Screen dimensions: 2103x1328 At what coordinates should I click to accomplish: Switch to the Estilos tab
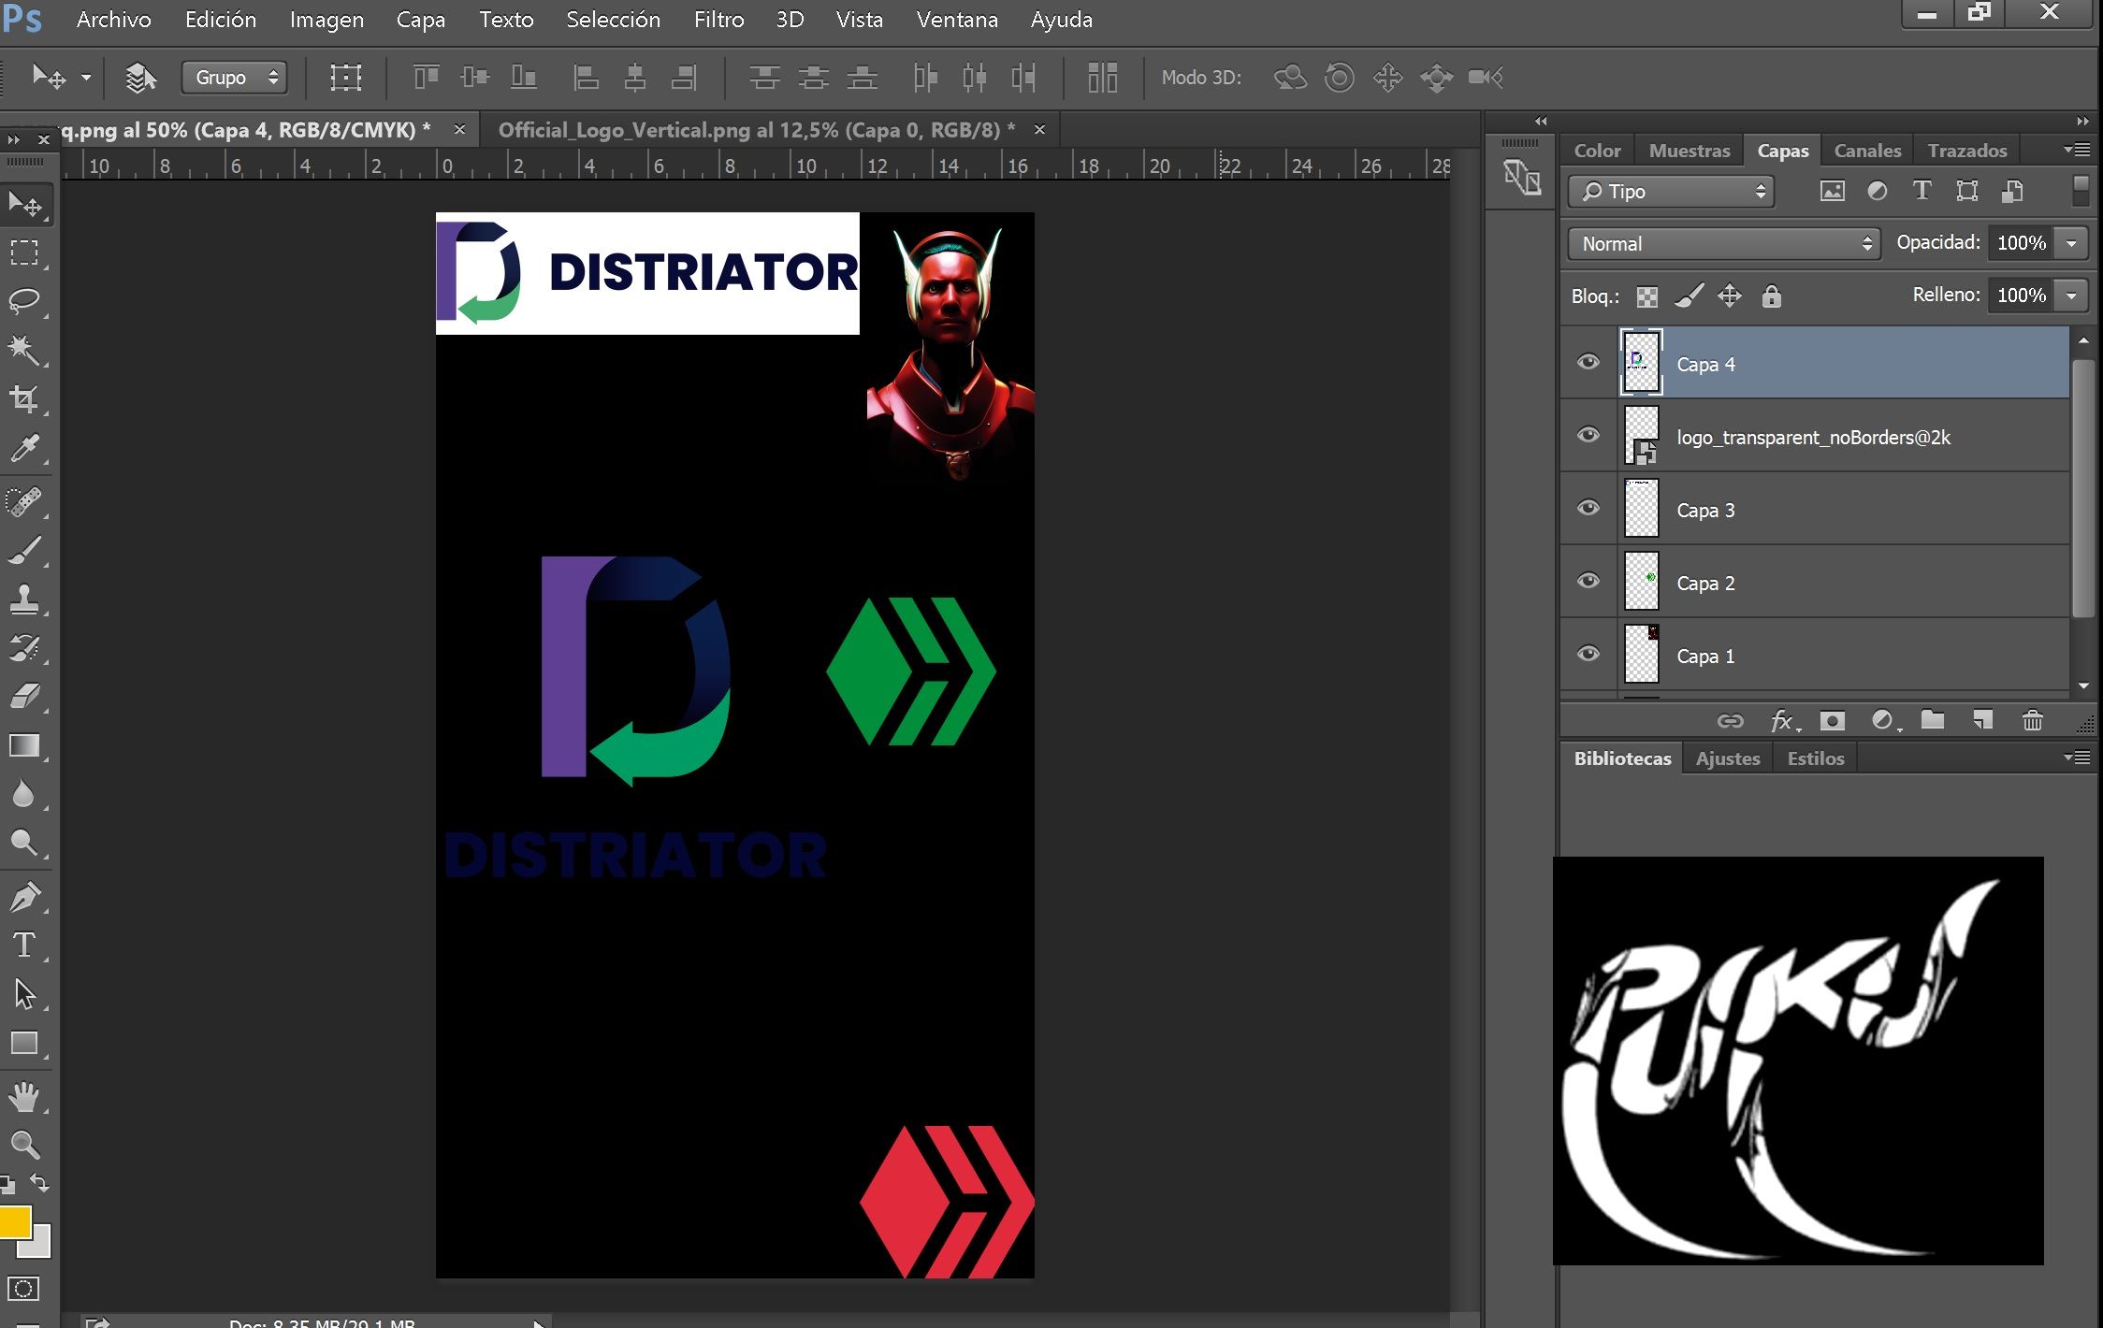[1815, 758]
